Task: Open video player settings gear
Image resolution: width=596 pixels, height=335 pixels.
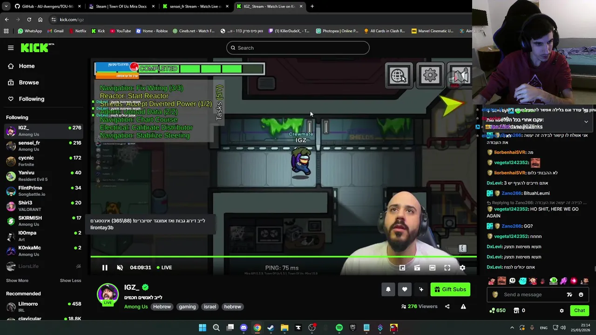Action: [x=462, y=268]
